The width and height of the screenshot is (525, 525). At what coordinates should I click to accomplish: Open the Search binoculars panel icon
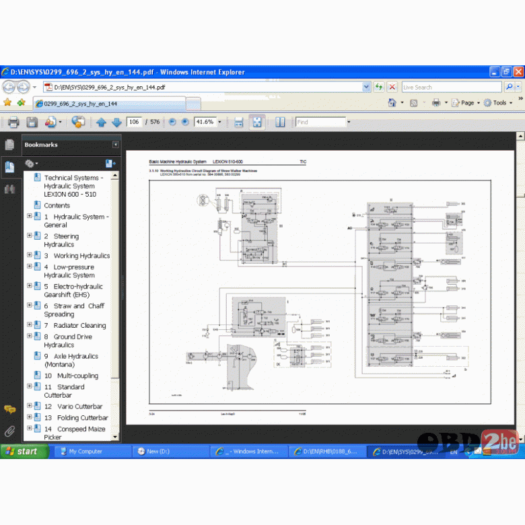point(9,189)
